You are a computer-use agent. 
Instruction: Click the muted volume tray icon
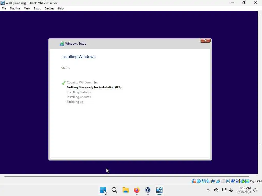click(x=231, y=190)
